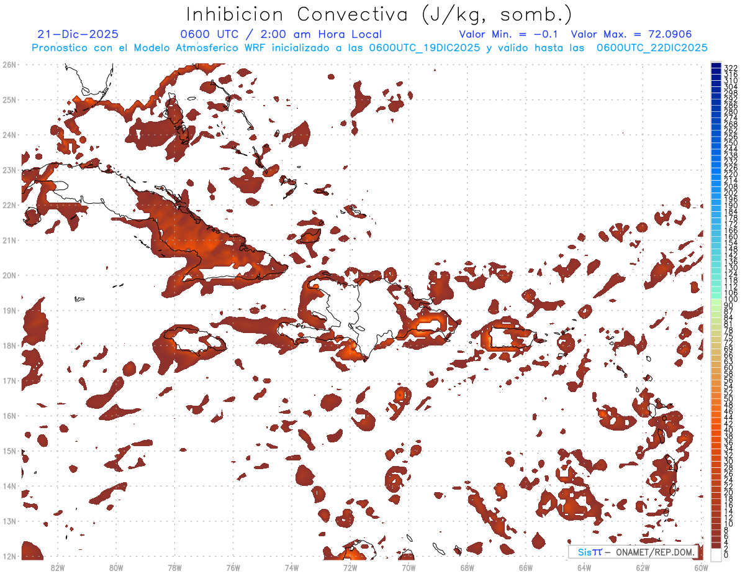
Task: Click the "14N" latitude label
Action: click(x=9, y=486)
